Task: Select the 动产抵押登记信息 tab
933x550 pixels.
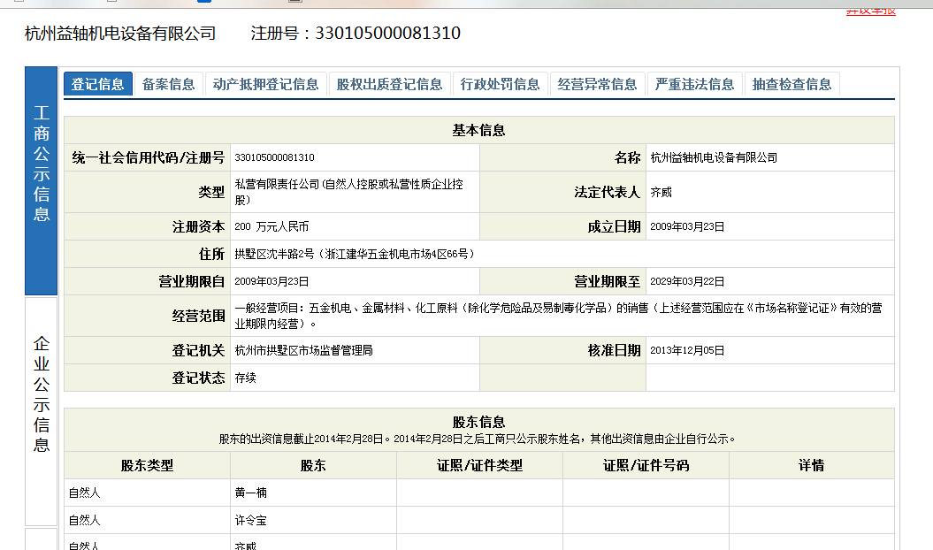Action: pyautogui.click(x=265, y=84)
